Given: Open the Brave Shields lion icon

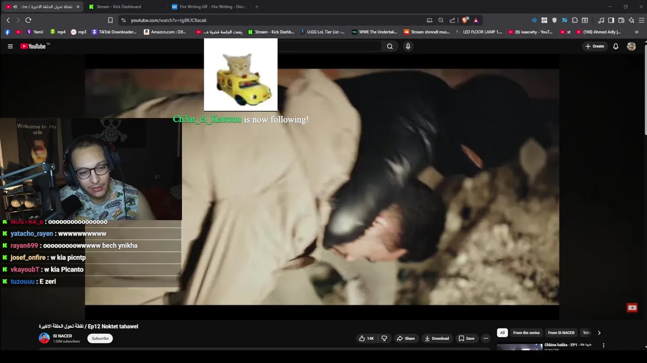Looking at the screenshot, I should tap(465, 20).
